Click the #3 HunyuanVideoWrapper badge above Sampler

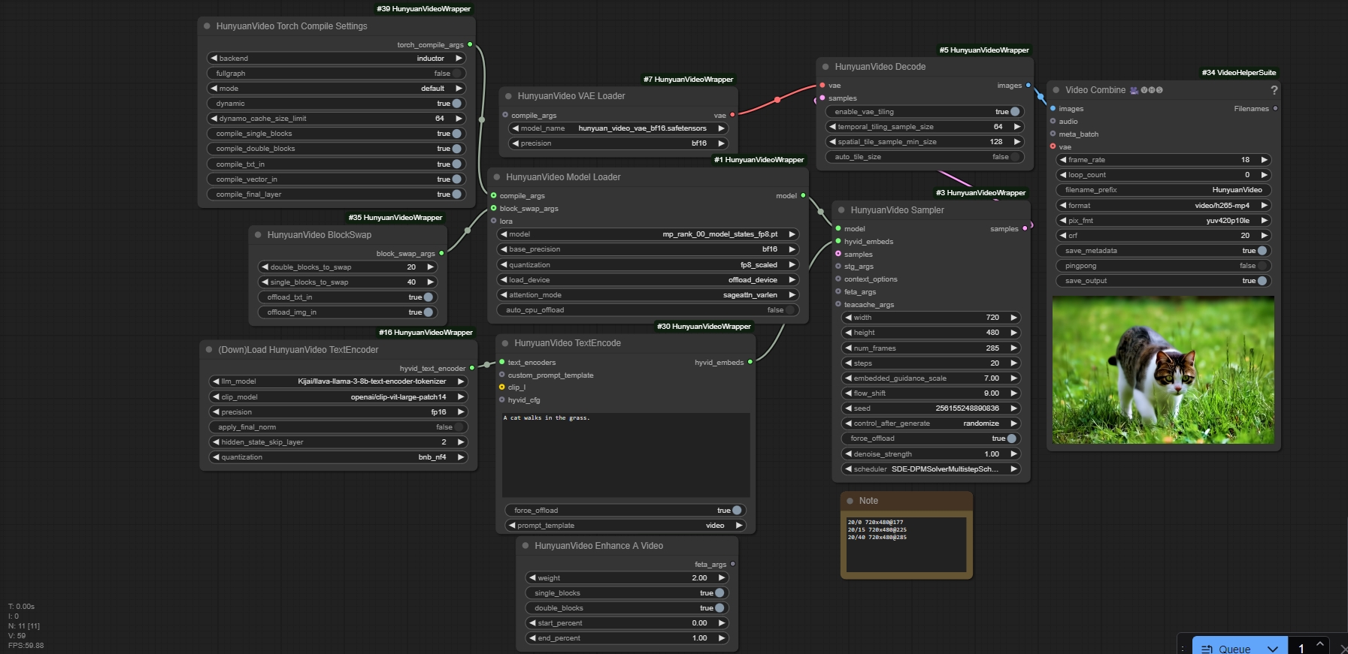tap(980, 193)
